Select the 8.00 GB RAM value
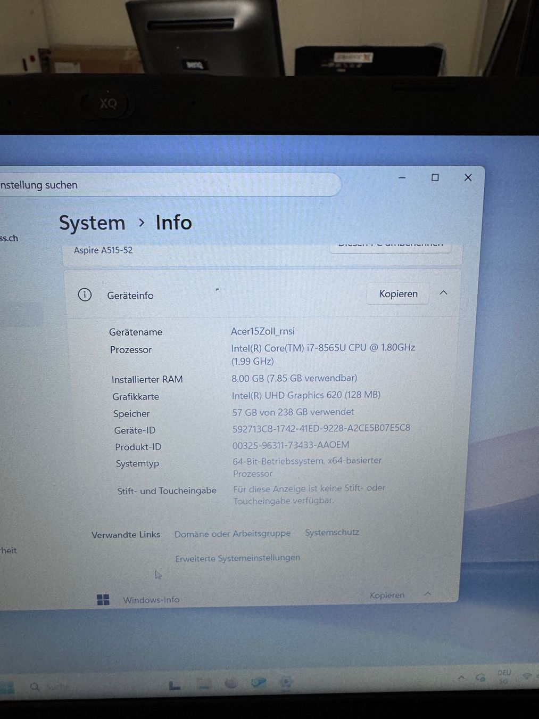 (x=294, y=378)
